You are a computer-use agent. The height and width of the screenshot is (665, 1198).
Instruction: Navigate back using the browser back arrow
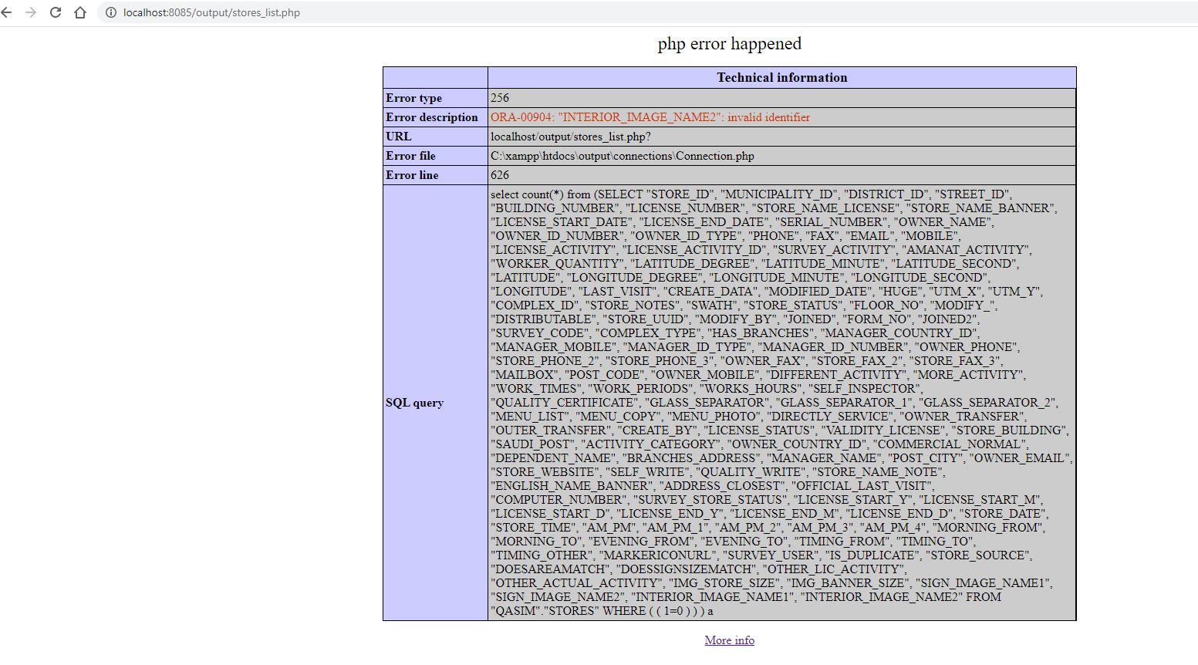click(8, 12)
